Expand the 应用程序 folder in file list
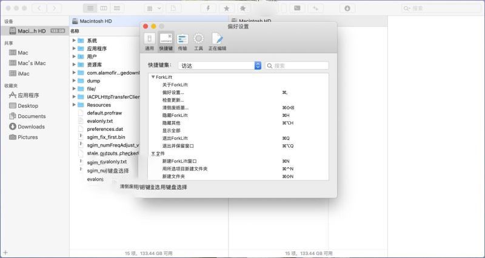The height and width of the screenshot is (258, 485). point(74,48)
